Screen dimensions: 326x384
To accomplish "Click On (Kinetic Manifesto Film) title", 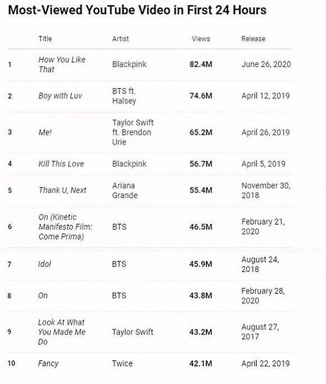I will [x=65, y=227].
